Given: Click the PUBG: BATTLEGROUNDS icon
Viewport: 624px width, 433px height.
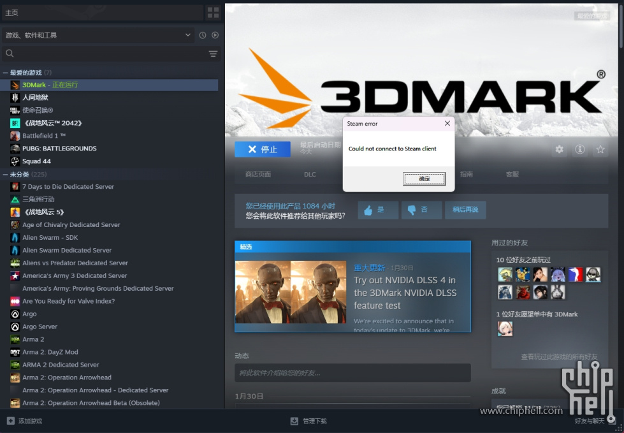Looking at the screenshot, I should pyautogui.click(x=15, y=149).
